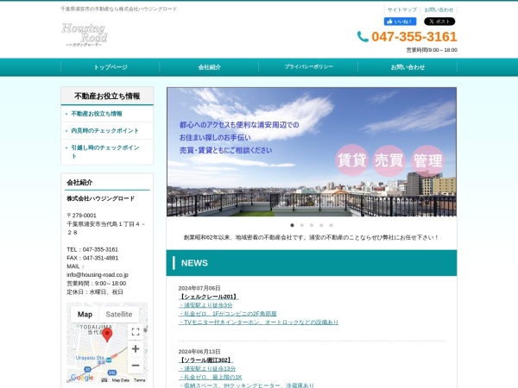
Task: Open the 【ソラール堀江302】 news link
Action: 205,360
